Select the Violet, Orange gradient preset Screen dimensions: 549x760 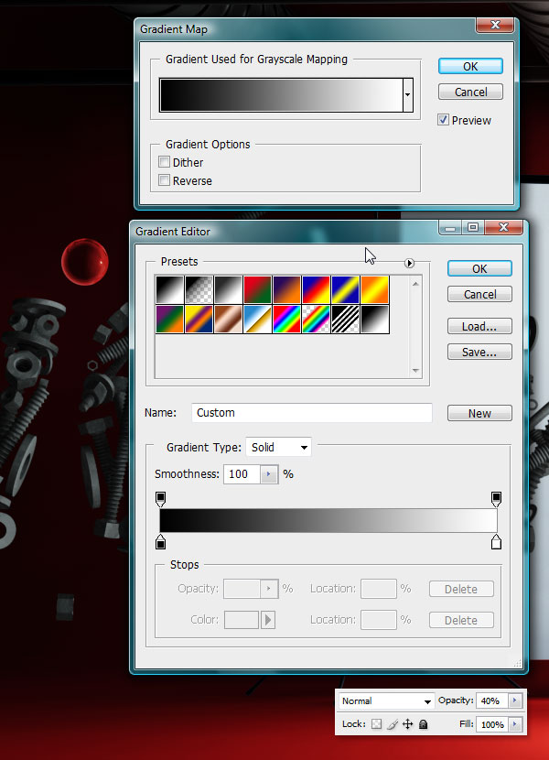(287, 290)
